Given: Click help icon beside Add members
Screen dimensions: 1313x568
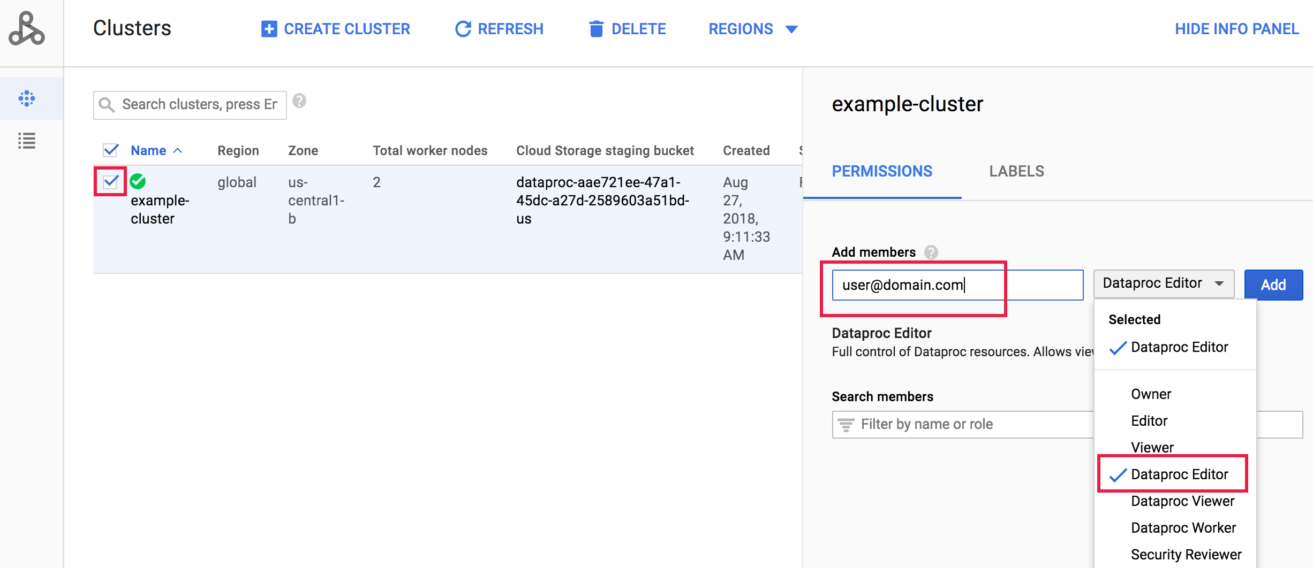Looking at the screenshot, I should click(931, 252).
